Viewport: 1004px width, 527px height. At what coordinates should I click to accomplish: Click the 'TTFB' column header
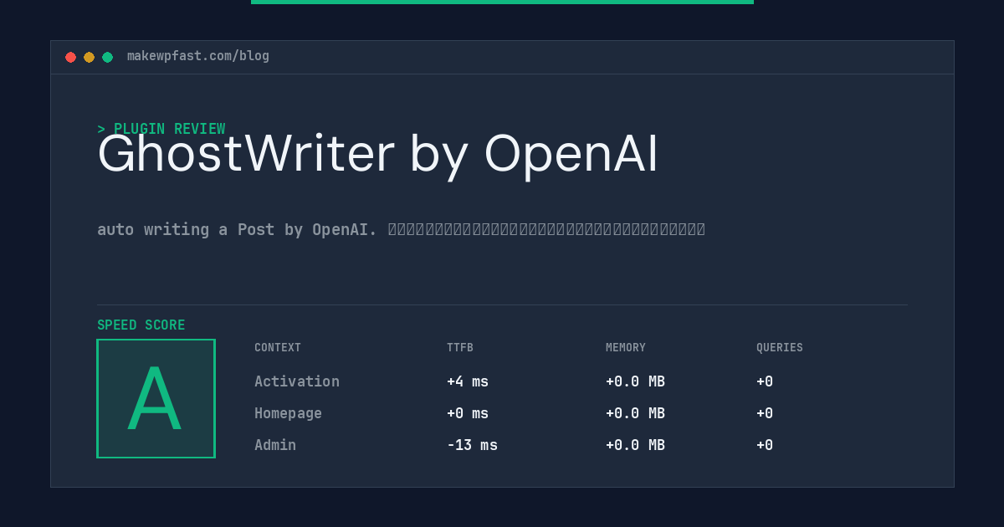(460, 348)
